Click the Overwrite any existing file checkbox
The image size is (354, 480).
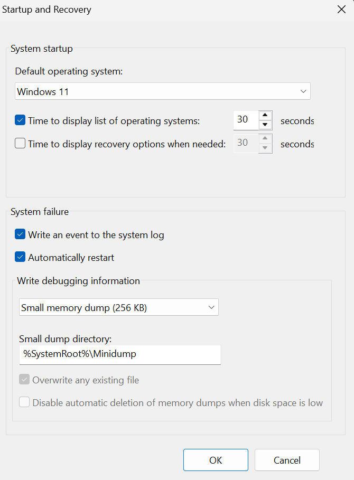tap(24, 380)
